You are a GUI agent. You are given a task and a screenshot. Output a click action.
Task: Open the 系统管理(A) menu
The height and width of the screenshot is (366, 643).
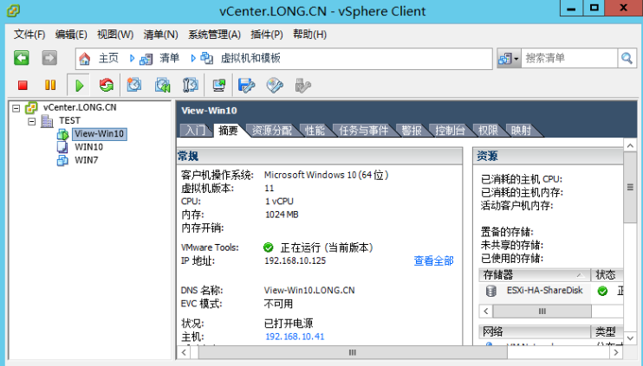click(x=214, y=35)
